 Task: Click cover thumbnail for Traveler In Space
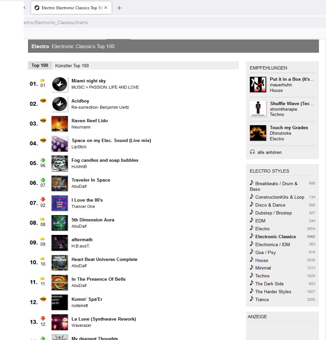(x=60, y=183)
